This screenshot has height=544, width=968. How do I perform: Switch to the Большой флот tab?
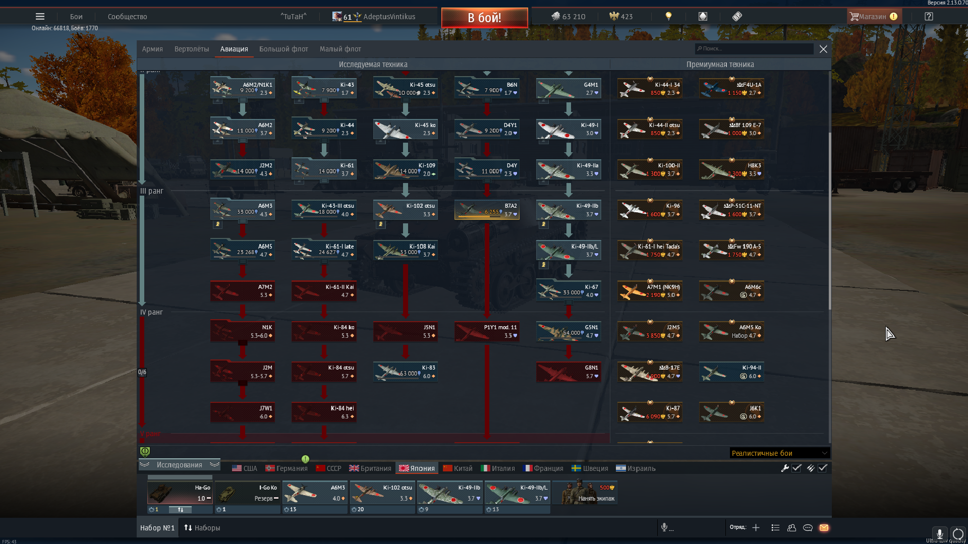pos(283,49)
